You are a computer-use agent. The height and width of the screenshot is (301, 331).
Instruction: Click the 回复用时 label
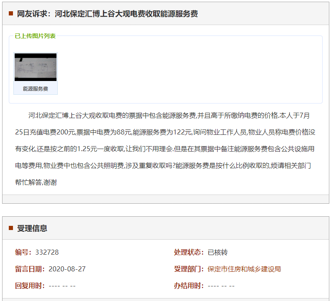click(30, 286)
